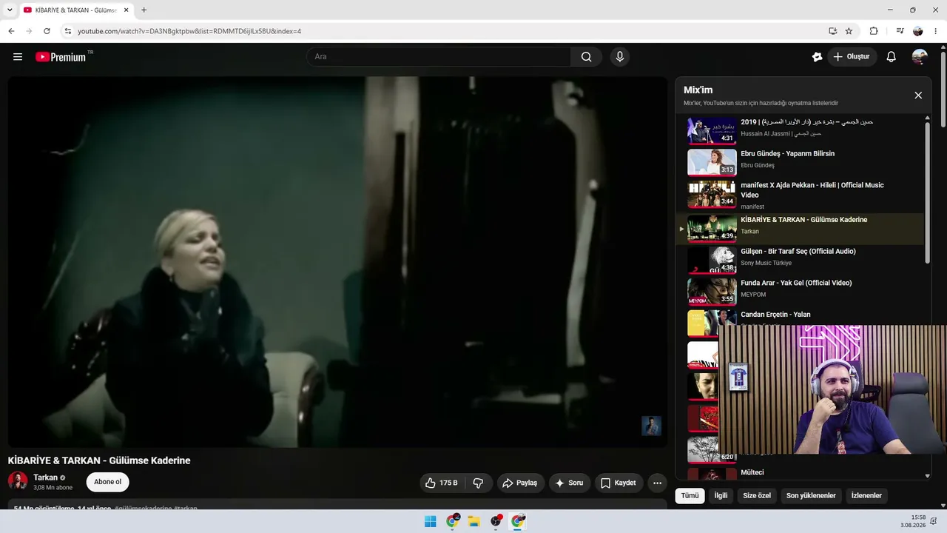Select the Son yüklenenler filter chip
947x533 pixels.
(x=811, y=495)
